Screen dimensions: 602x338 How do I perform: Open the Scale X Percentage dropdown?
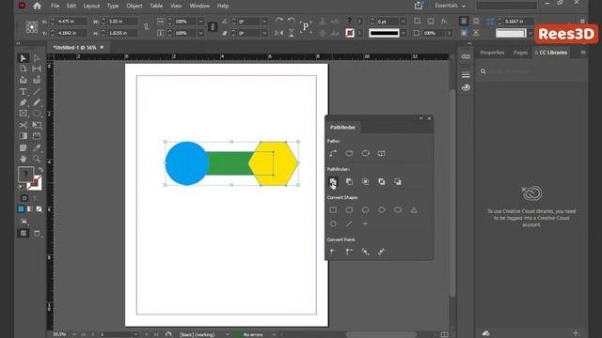200,21
